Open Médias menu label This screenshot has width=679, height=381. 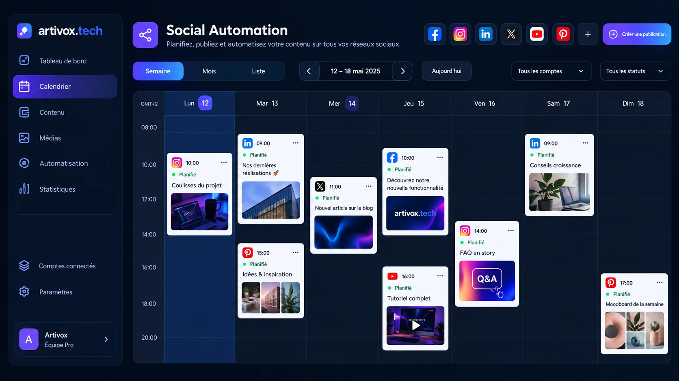click(50, 138)
